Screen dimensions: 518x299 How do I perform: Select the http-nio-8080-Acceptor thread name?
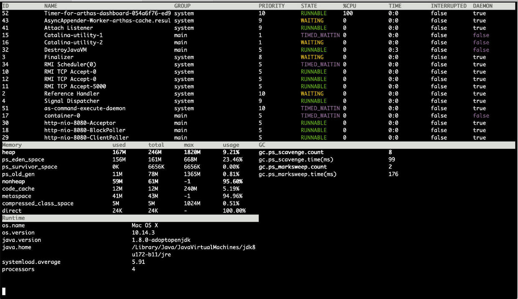pos(80,123)
